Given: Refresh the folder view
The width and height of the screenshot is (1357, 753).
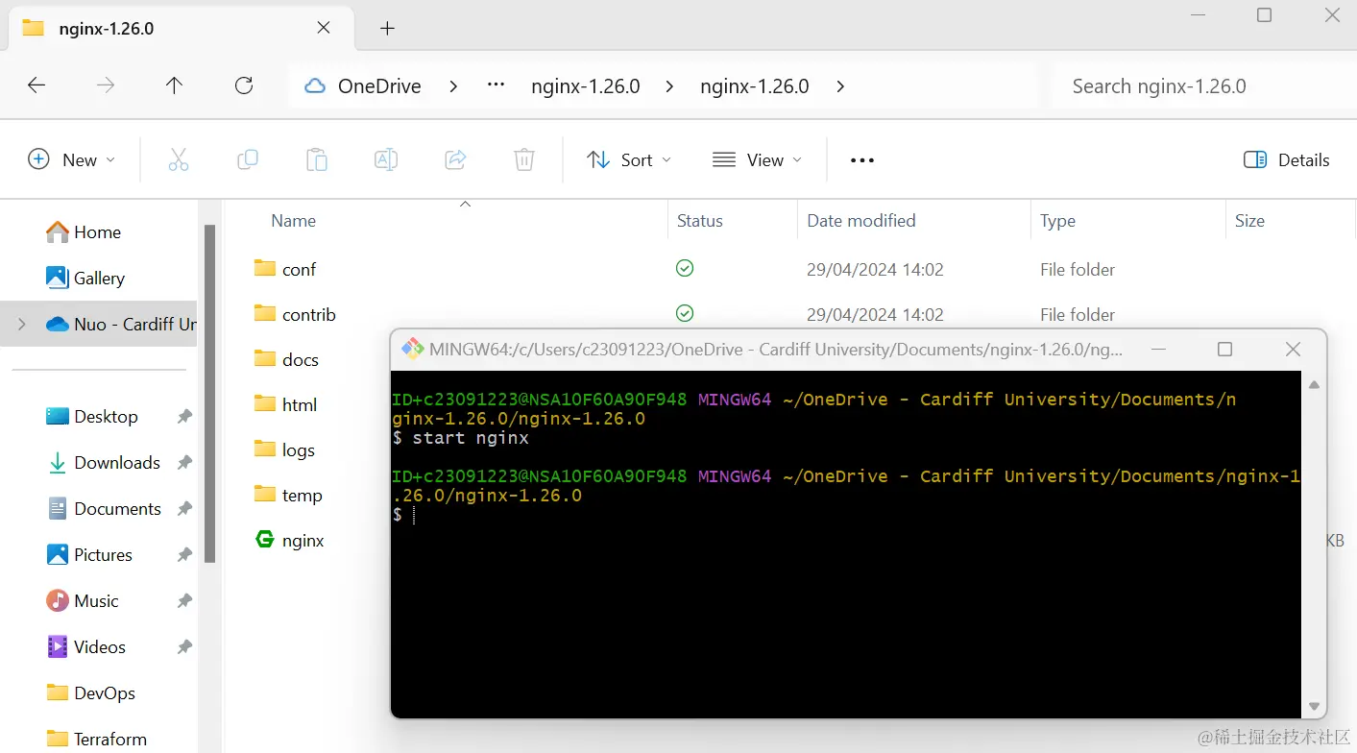Looking at the screenshot, I should 244,85.
